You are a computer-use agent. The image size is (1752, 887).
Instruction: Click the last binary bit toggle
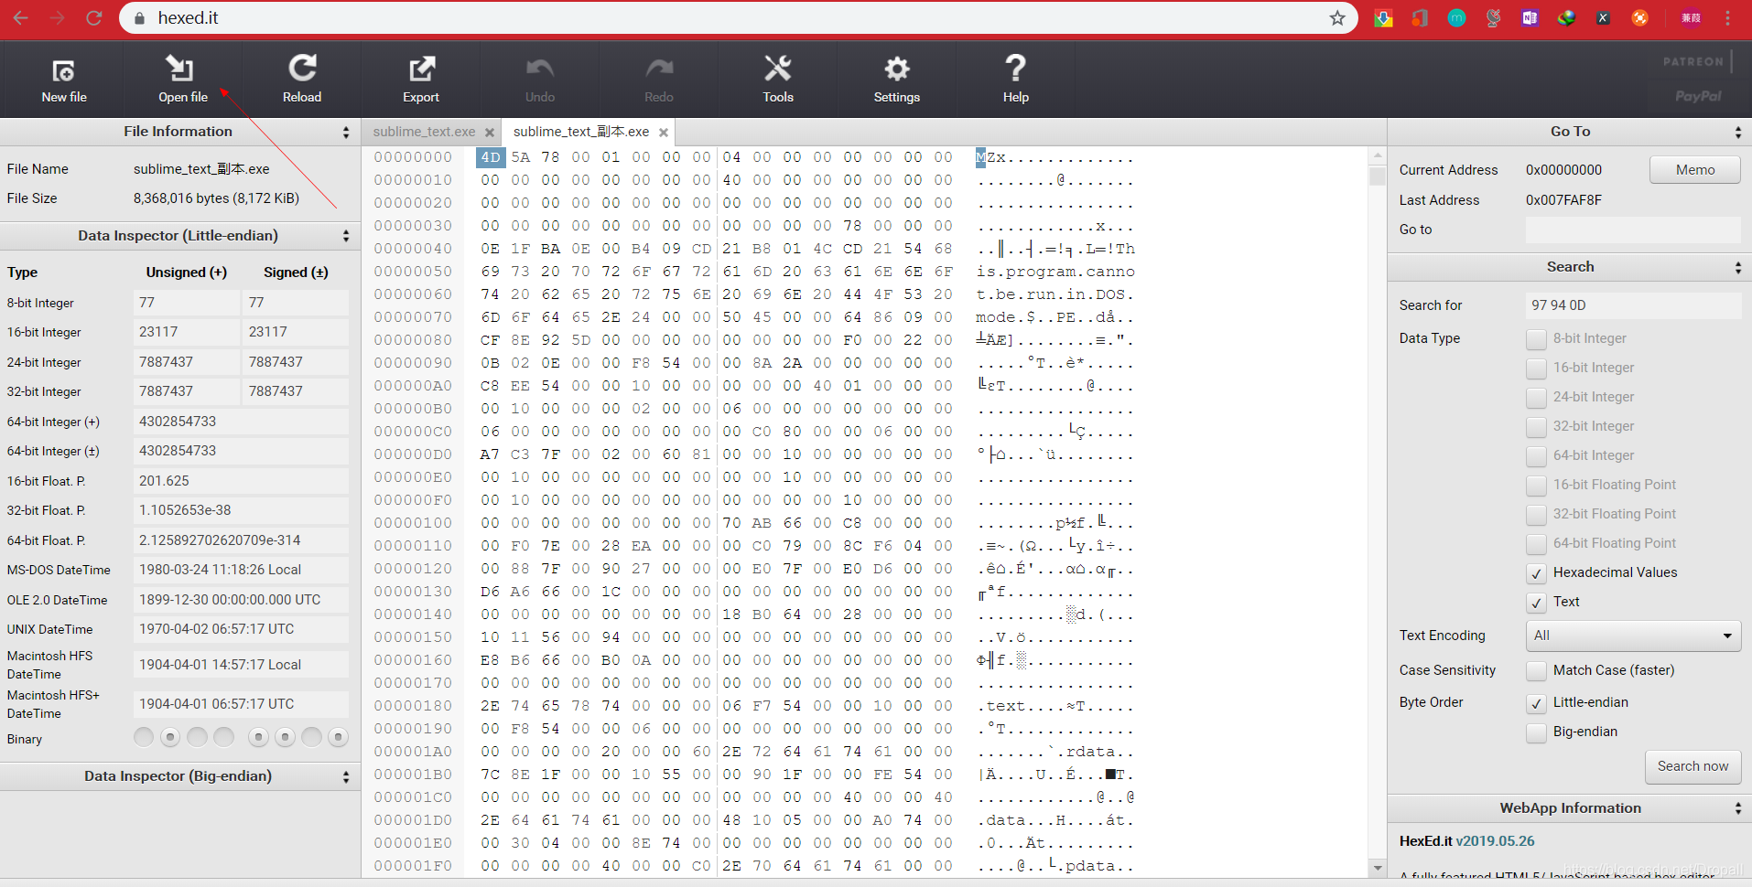tap(338, 737)
